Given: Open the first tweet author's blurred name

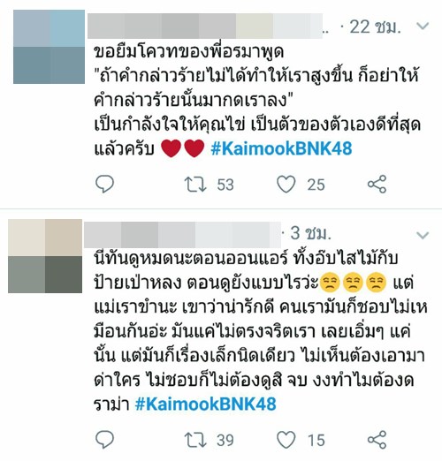Looking at the screenshot, I should pos(205,26).
